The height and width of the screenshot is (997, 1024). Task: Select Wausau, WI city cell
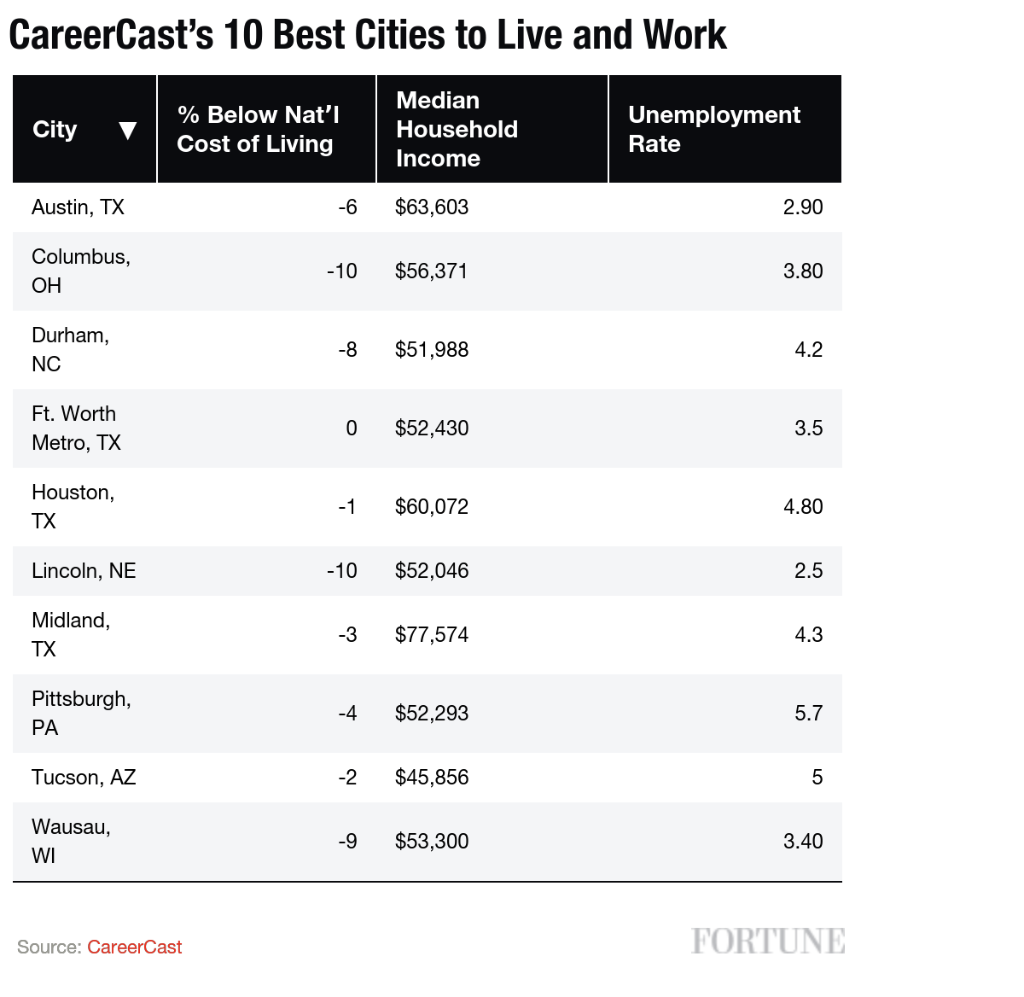click(x=84, y=842)
